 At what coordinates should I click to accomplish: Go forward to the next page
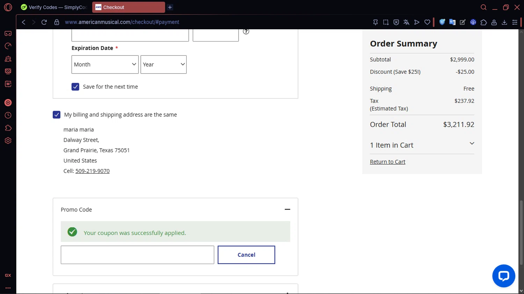(34, 22)
